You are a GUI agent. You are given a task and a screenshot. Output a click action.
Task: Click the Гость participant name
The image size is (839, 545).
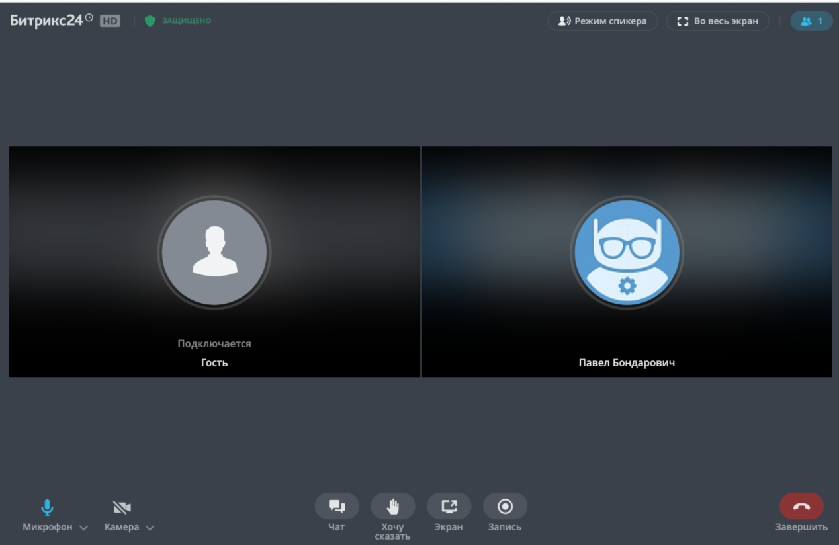coord(214,363)
